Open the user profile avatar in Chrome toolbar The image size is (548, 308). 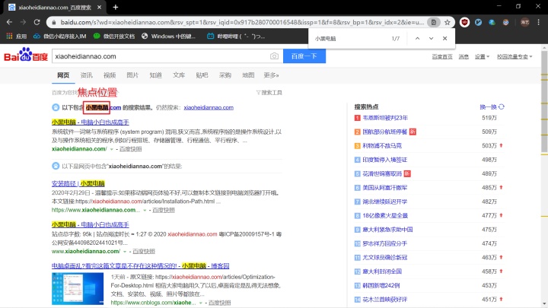tap(525, 22)
